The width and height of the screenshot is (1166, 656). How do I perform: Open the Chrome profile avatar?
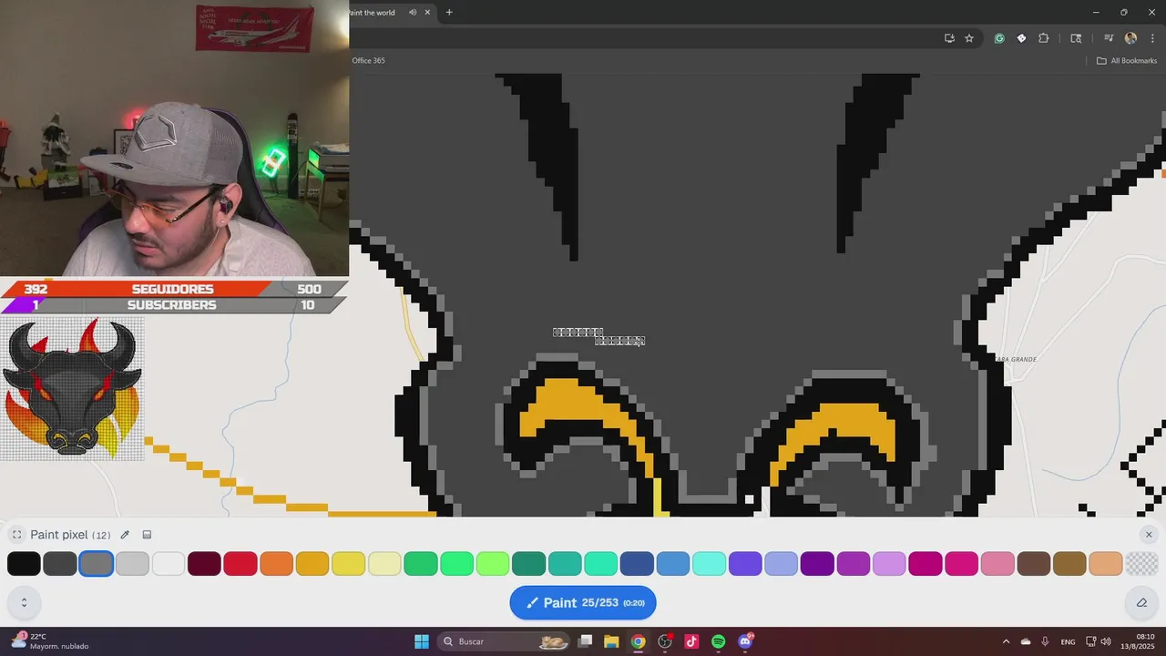pos(1130,38)
